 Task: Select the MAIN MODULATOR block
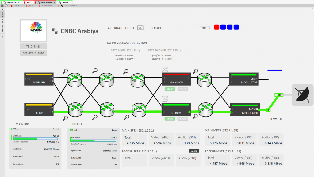pyautogui.click(x=244, y=79)
